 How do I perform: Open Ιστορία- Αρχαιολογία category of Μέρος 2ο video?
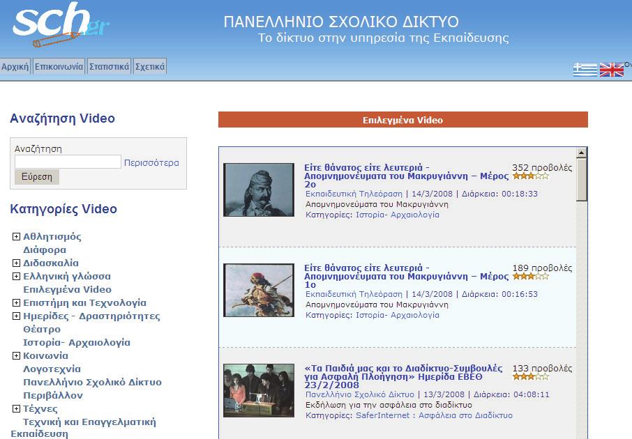point(398,215)
